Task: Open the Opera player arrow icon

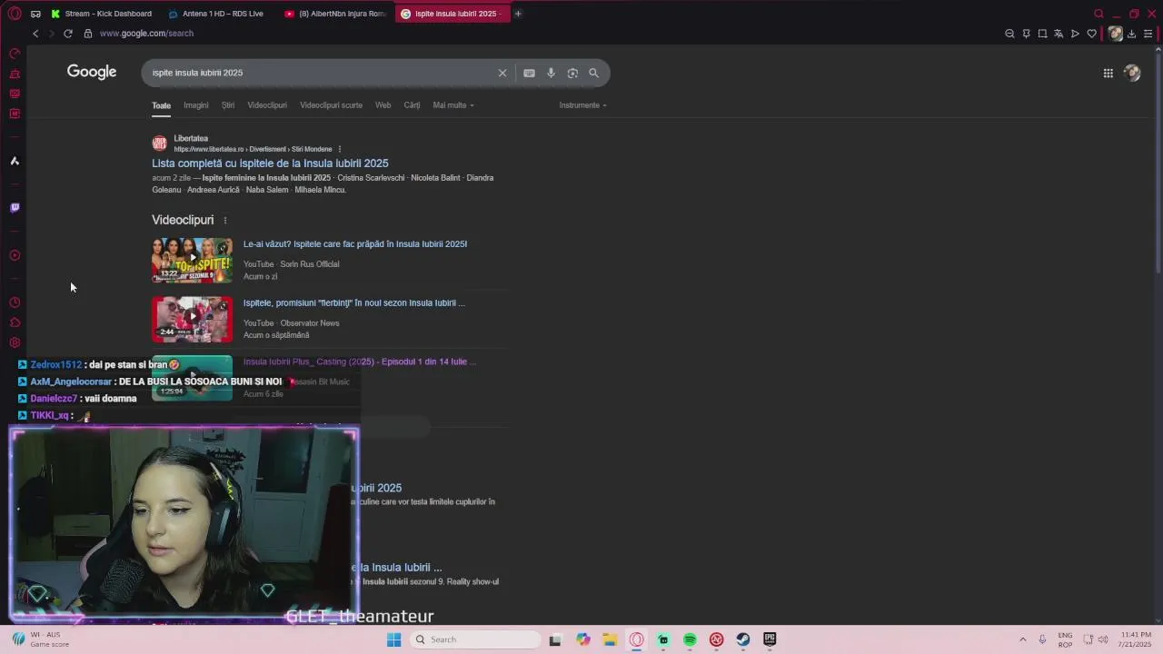Action: [x=1075, y=34]
